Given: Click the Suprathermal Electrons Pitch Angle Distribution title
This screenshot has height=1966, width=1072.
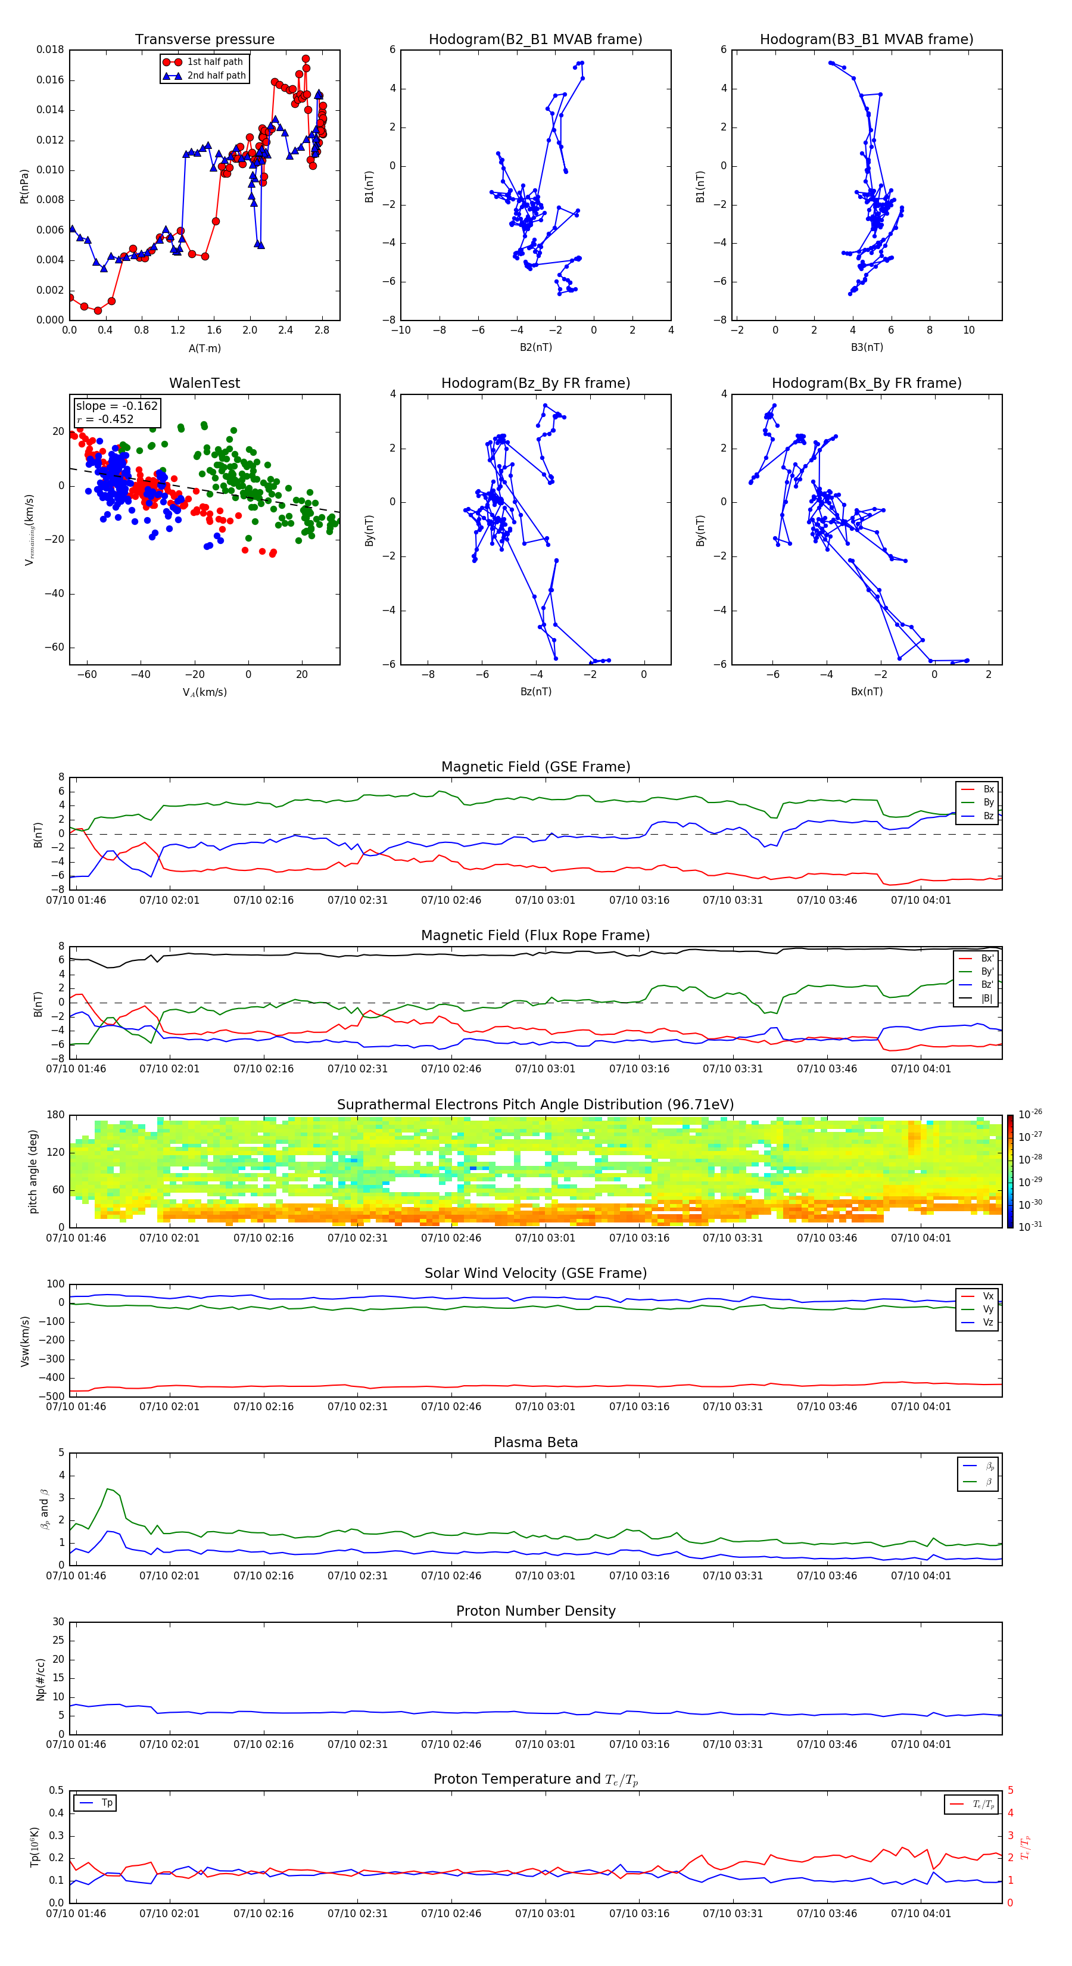Looking at the screenshot, I should pyautogui.click(x=535, y=1105).
